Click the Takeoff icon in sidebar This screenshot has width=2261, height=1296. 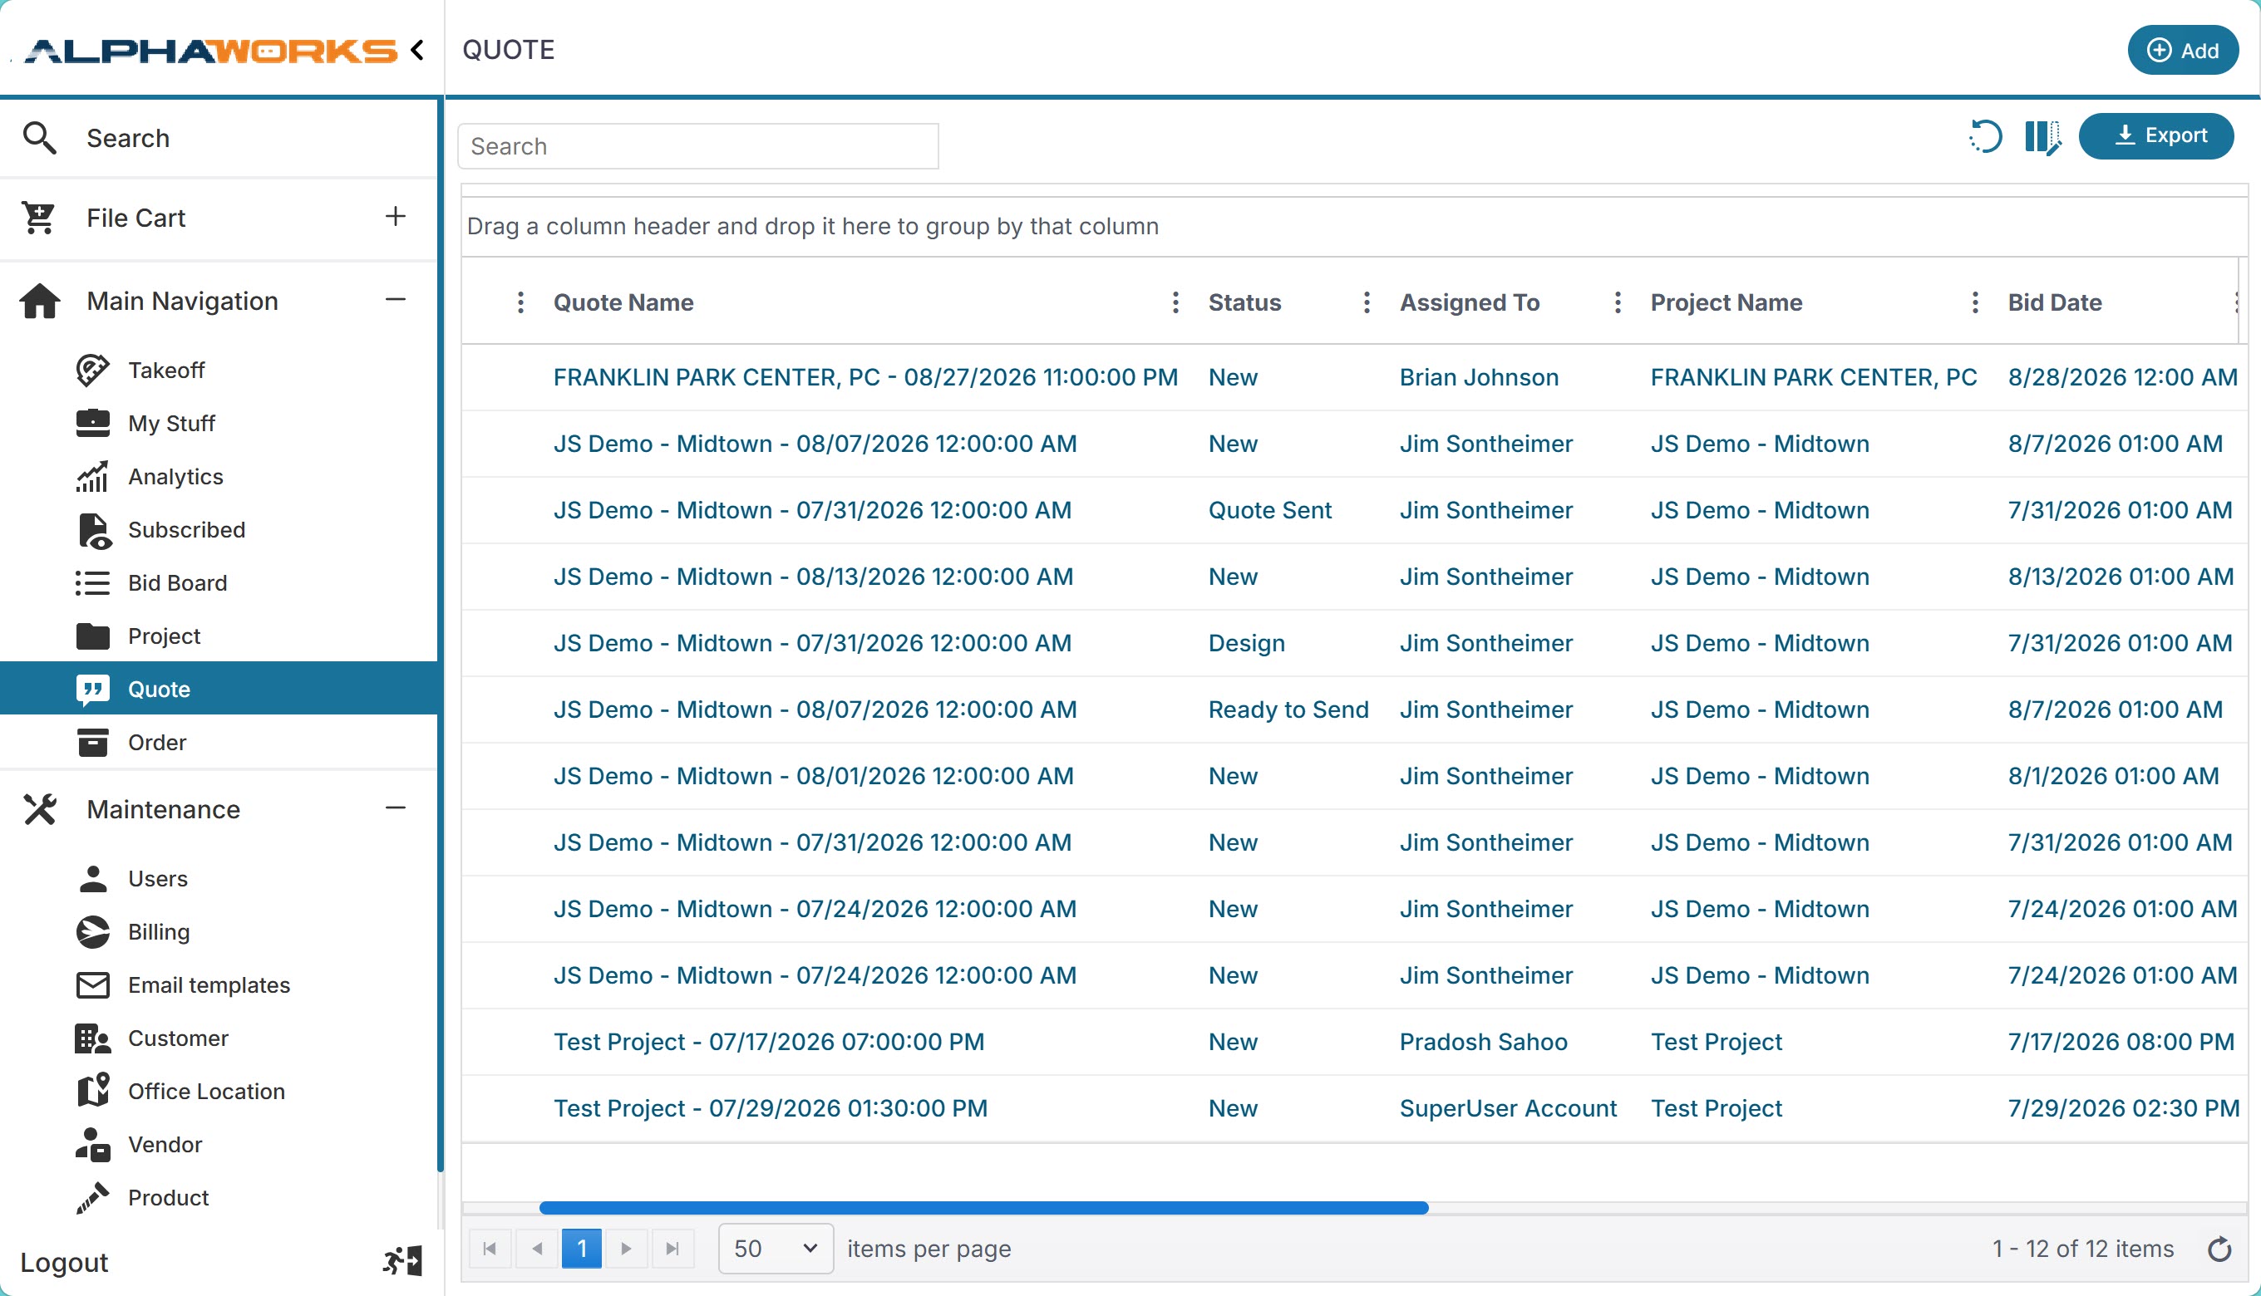coord(92,371)
